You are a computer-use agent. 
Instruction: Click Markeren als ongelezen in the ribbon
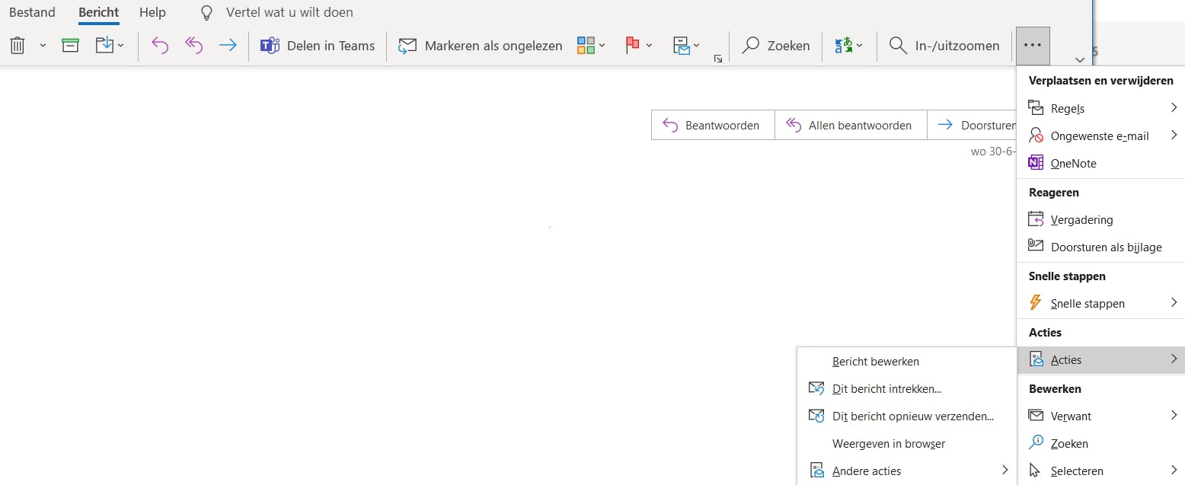[x=481, y=46]
